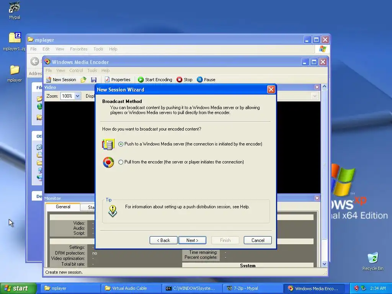Open the Tools menu in Windows Media Encoder
Image resolution: width=392 pixels, height=294 pixels.
pyautogui.click(x=92, y=70)
